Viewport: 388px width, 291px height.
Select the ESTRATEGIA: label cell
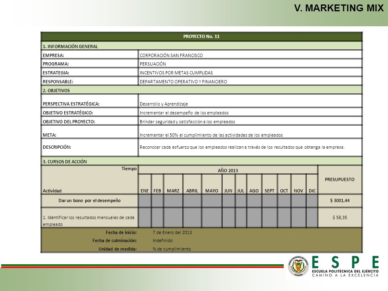point(90,72)
